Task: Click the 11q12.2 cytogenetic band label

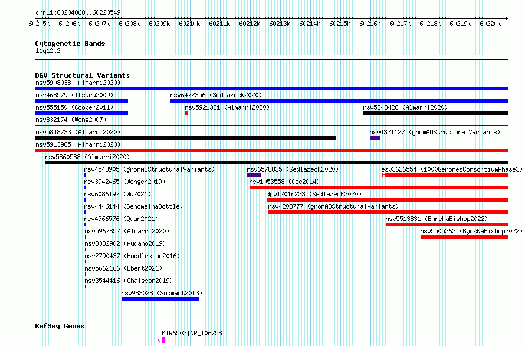Action: (48, 51)
